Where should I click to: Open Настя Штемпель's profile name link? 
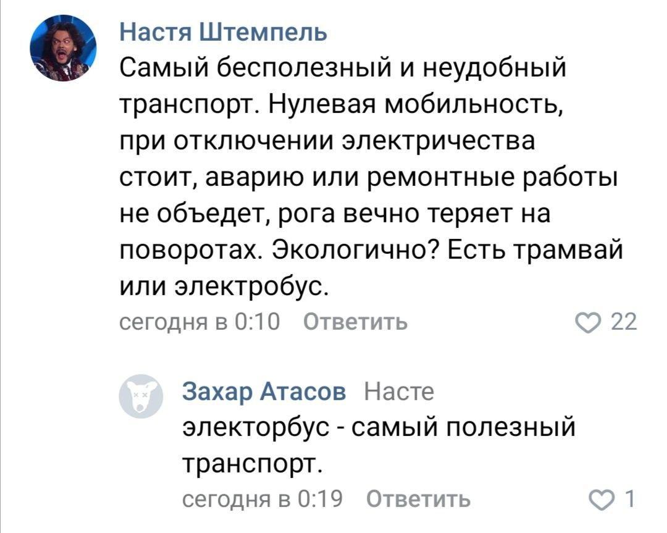point(224,32)
